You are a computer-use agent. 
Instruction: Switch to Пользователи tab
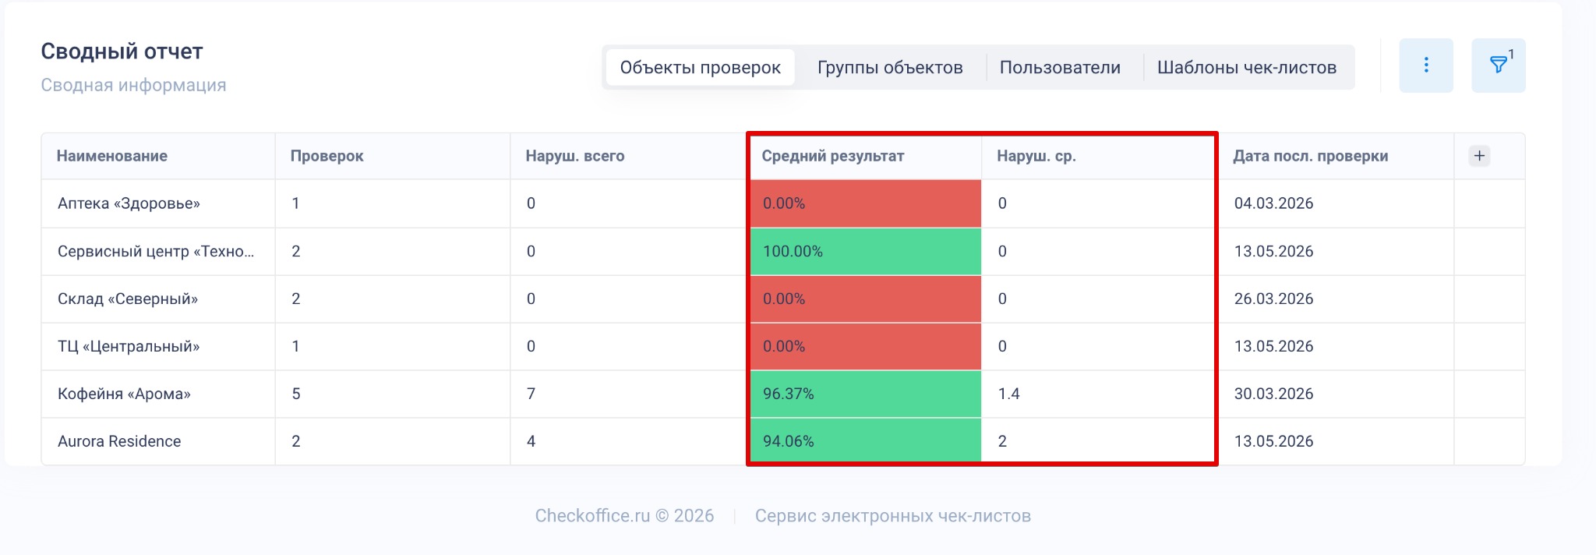[x=1060, y=68]
